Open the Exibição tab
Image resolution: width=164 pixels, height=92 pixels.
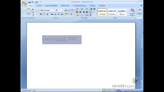(x=102, y=6)
